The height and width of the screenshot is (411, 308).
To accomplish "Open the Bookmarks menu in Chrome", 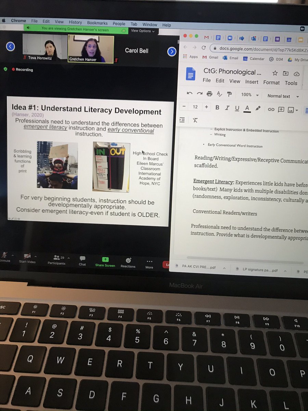I will pos(97,23).
